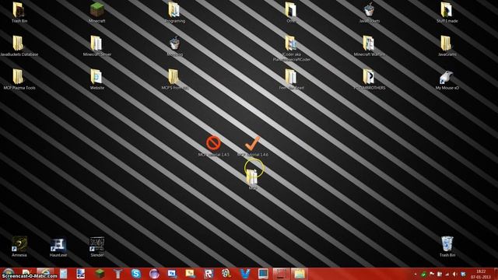Open the PLAZMABROTHERS folder
The image size is (498, 280).
[x=369, y=79]
